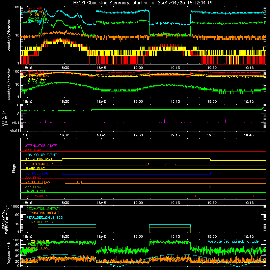Click the ECLIPSE_FLAG label
Viewport: 270px width, 270px height.
click(x=37, y=173)
